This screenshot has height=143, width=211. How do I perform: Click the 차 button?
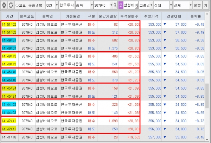[x=206, y=5]
